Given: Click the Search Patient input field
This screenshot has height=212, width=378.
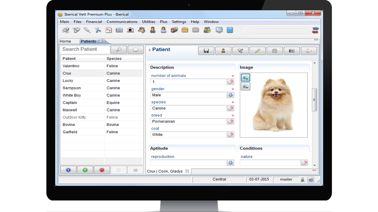Looking at the screenshot, I should click(x=85, y=49).
